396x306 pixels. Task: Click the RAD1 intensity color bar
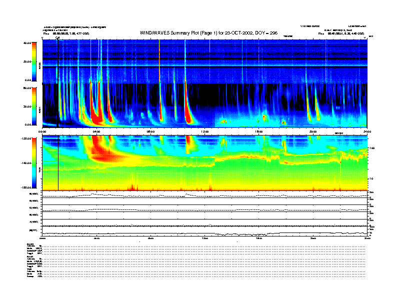point(34,106)
